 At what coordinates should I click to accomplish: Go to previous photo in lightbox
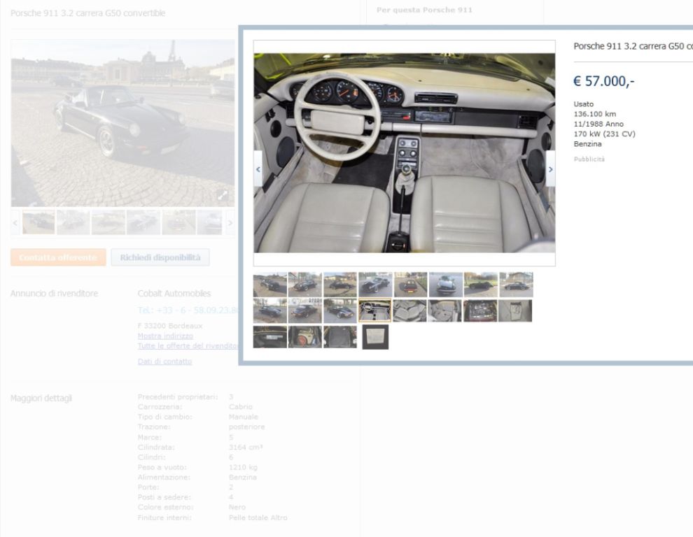258,169
